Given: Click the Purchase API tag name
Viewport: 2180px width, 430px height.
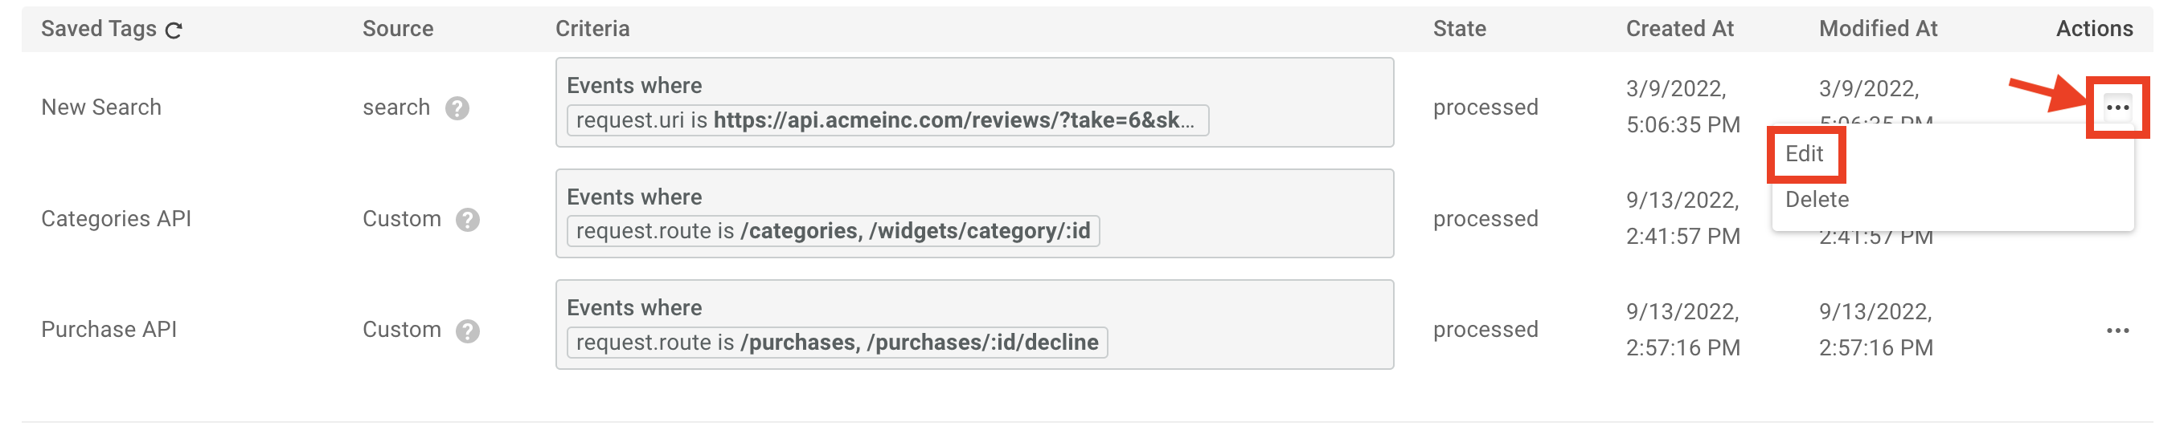Looking at the screenshot, I should pyautogui.click(x=109, y=330).
